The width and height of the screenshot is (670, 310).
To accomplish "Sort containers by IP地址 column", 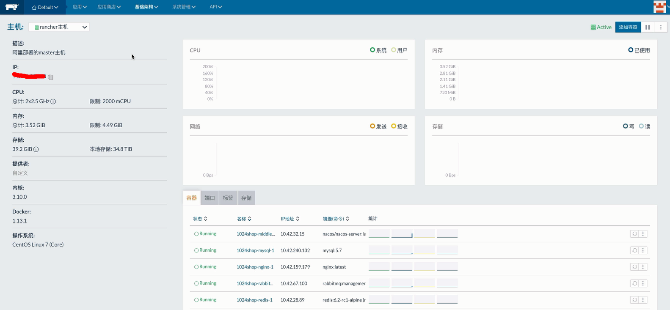I will [x=290, y=219].
